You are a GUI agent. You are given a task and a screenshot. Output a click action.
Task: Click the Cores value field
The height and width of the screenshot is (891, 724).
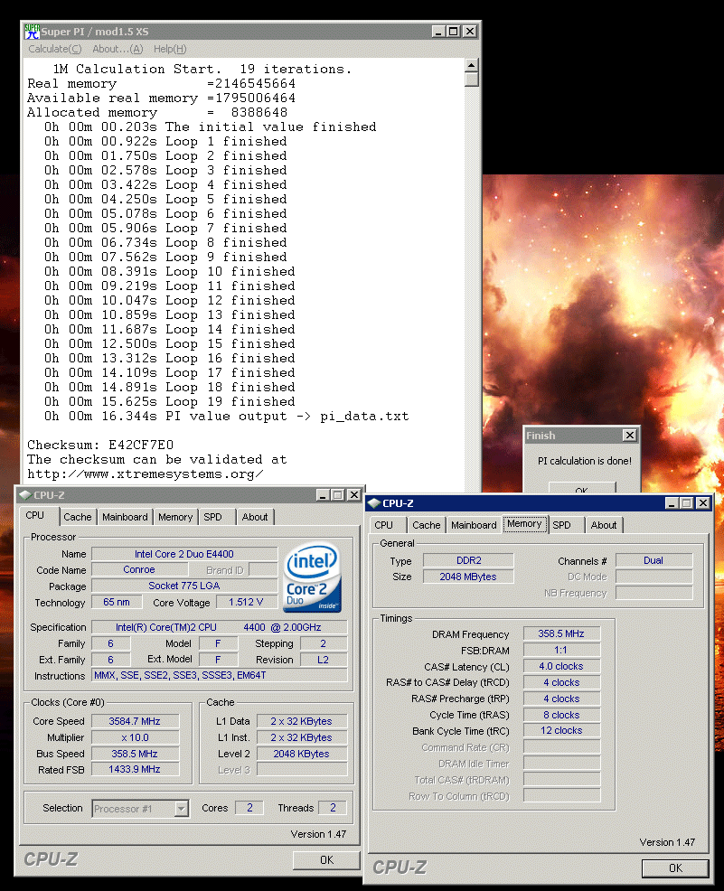point(249,808)
